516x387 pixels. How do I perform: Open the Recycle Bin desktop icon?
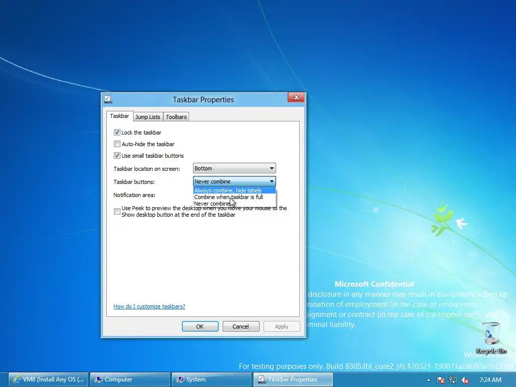tap(491, 337)
